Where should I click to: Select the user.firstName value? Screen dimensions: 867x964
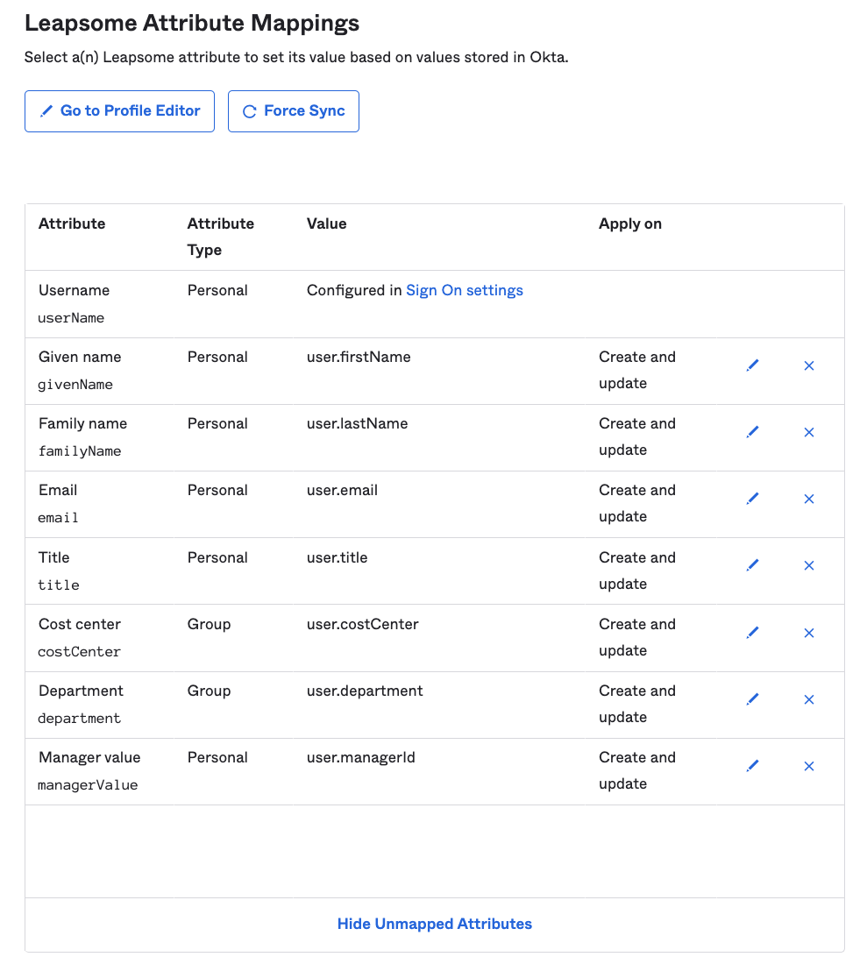pos(359,357)
